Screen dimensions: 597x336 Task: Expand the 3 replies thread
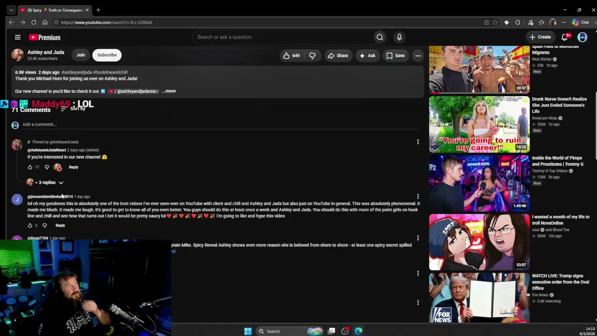(47, 182)
